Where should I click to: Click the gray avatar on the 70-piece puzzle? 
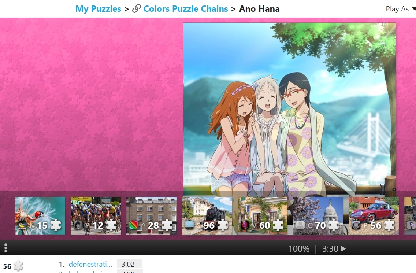tap(300, 225)
